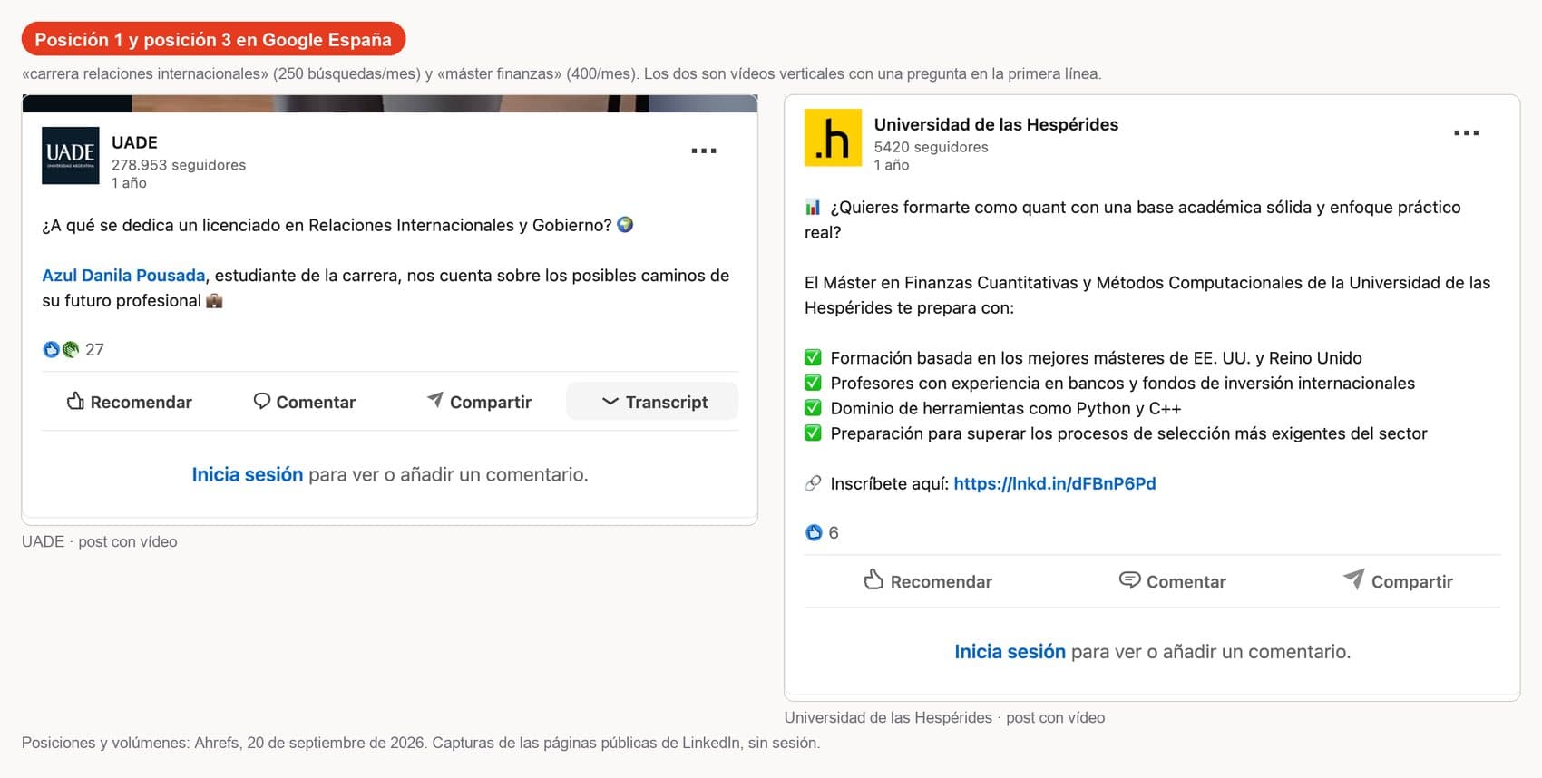Click Recomendar on the UADE post
Screen dimensions: 1542x778
[x=130, y=402]
